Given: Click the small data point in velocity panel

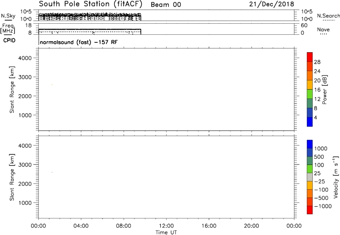Looking at the screenshot, I should (x=52, y=172).
